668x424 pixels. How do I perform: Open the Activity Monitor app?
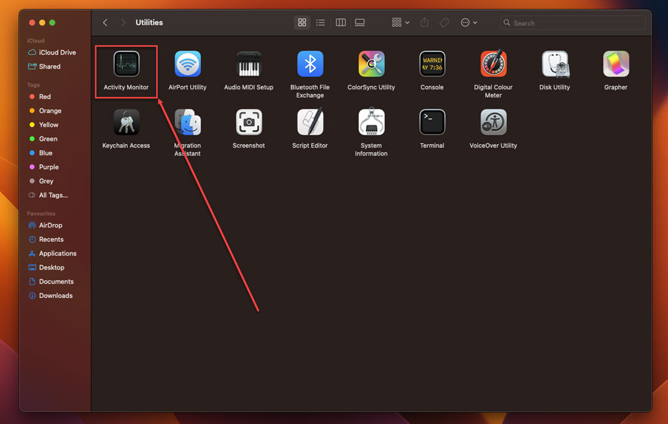pyautogui.click(x=126, y=64)
